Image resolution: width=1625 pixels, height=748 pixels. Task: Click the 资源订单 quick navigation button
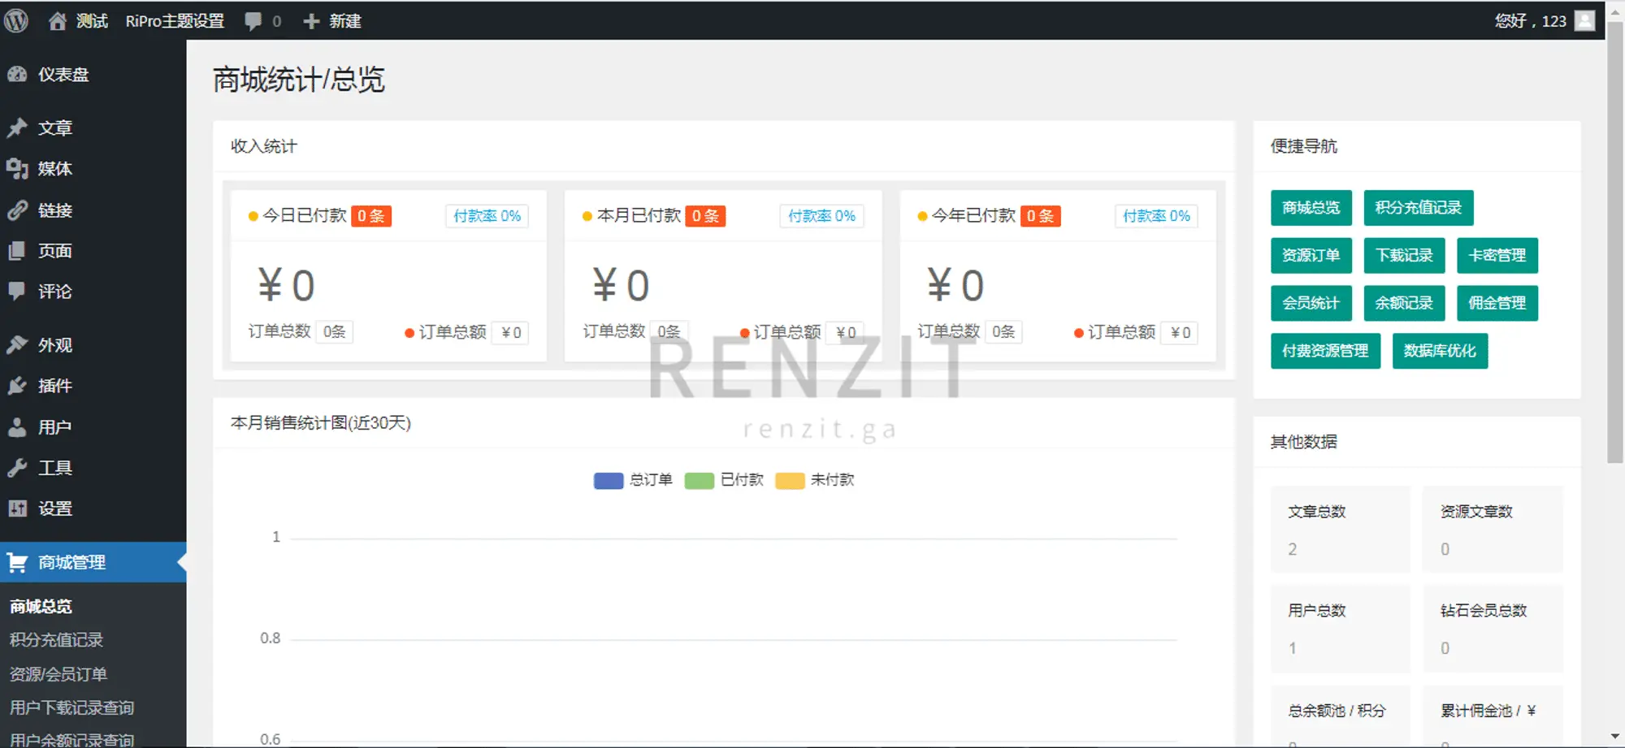[x=1311, y=255]
